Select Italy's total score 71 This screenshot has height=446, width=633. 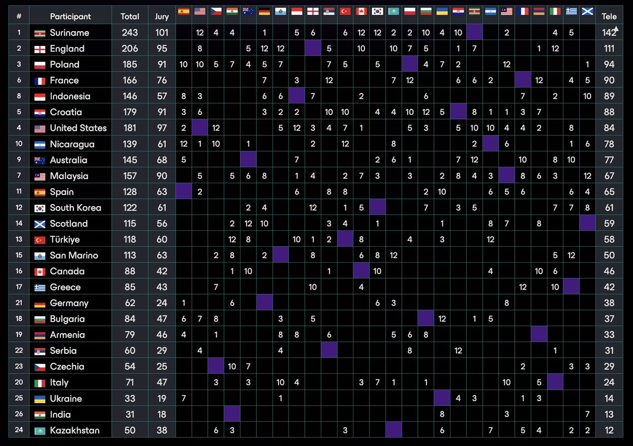click(x=130, y=382)
